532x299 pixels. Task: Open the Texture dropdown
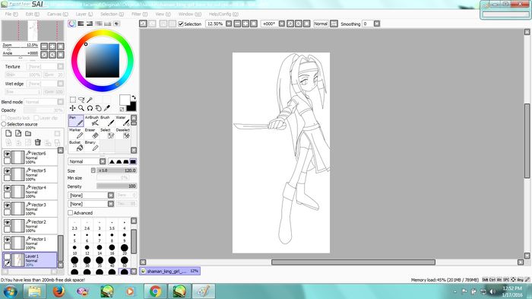pyautogui.click(x=60, y=66)
